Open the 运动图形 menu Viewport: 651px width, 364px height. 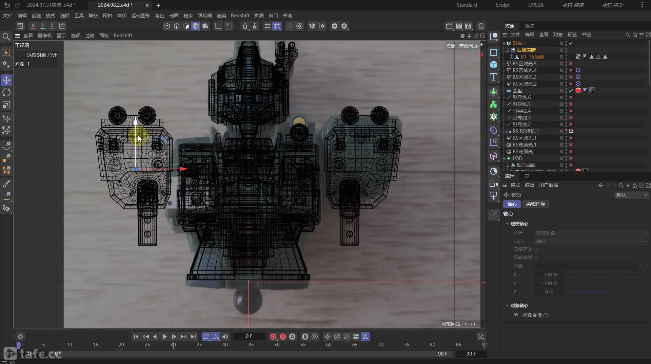[x=141, y=16]
